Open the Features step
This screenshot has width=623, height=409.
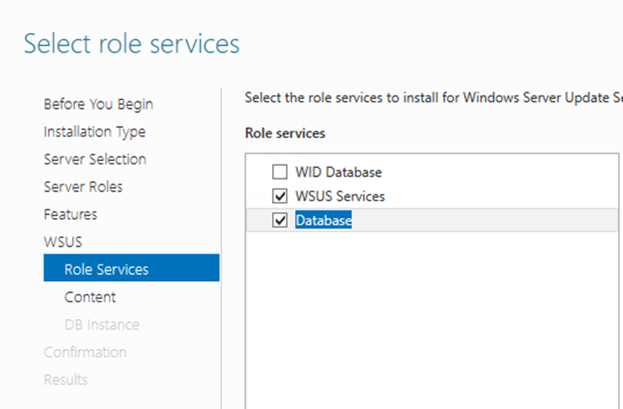pyautogui.click(x=70, y=214)
